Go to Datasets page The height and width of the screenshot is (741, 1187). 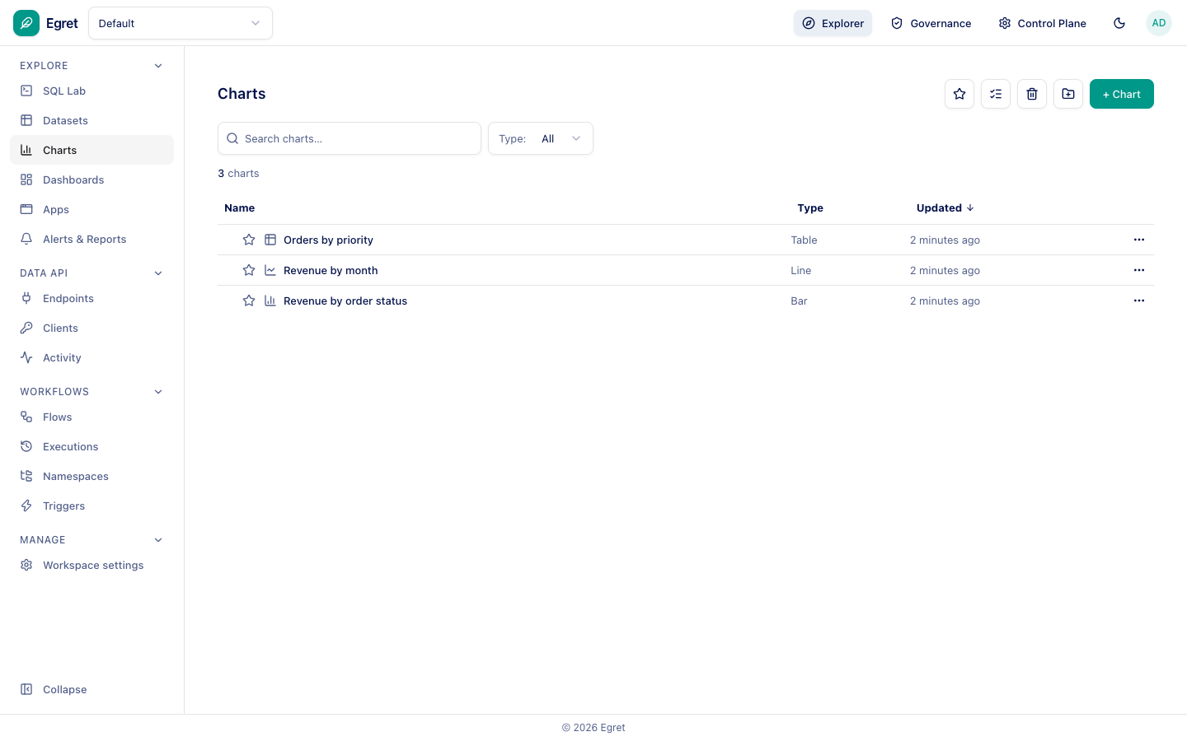[91, 120]
